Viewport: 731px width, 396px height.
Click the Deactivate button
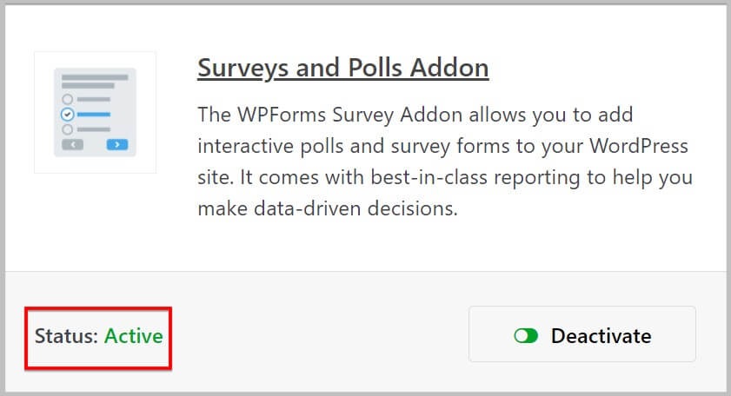coord(582,334)
